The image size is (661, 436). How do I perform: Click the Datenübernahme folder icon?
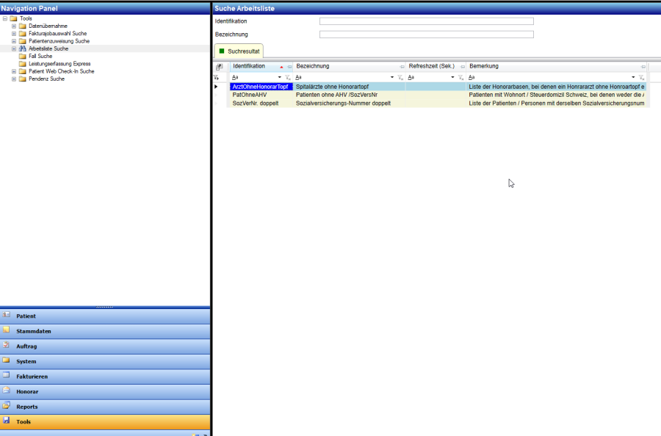pos(23,26)
